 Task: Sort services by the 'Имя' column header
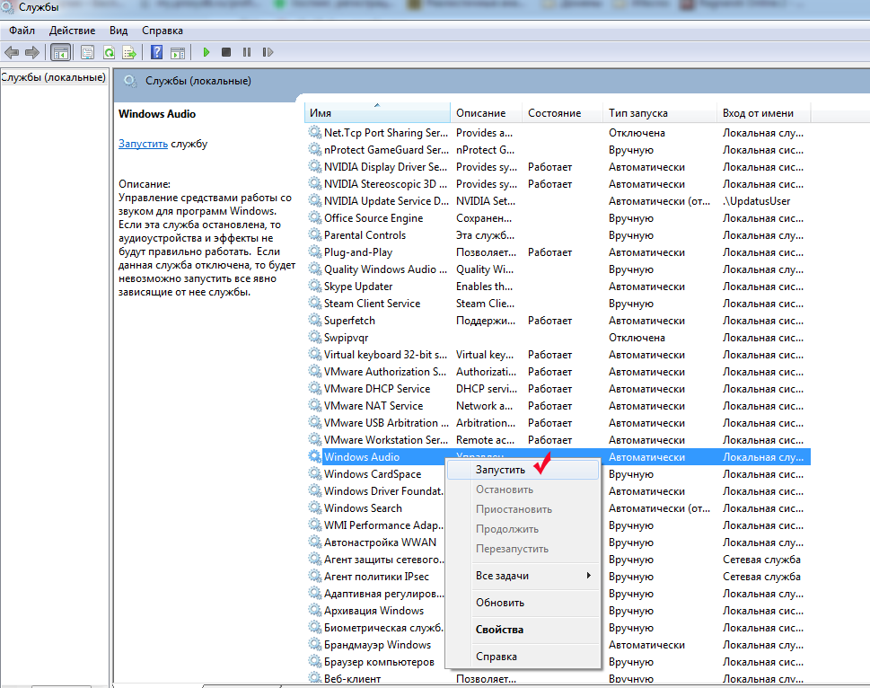click(x=377, y=113)
